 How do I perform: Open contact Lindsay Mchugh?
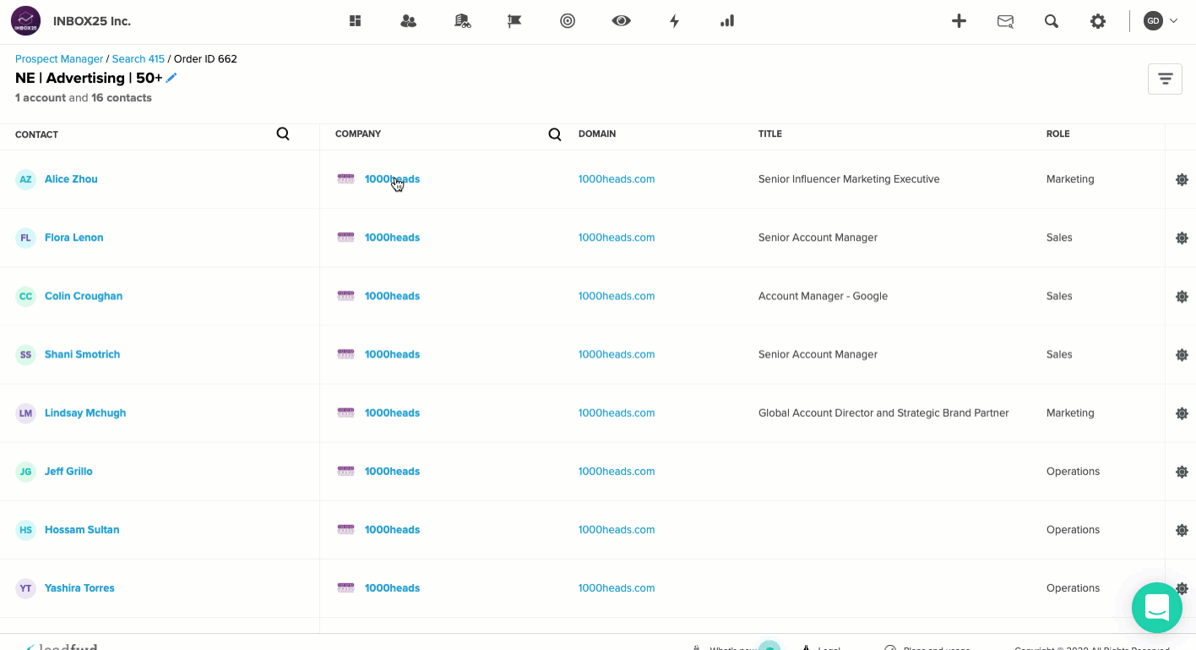[85, 412]
